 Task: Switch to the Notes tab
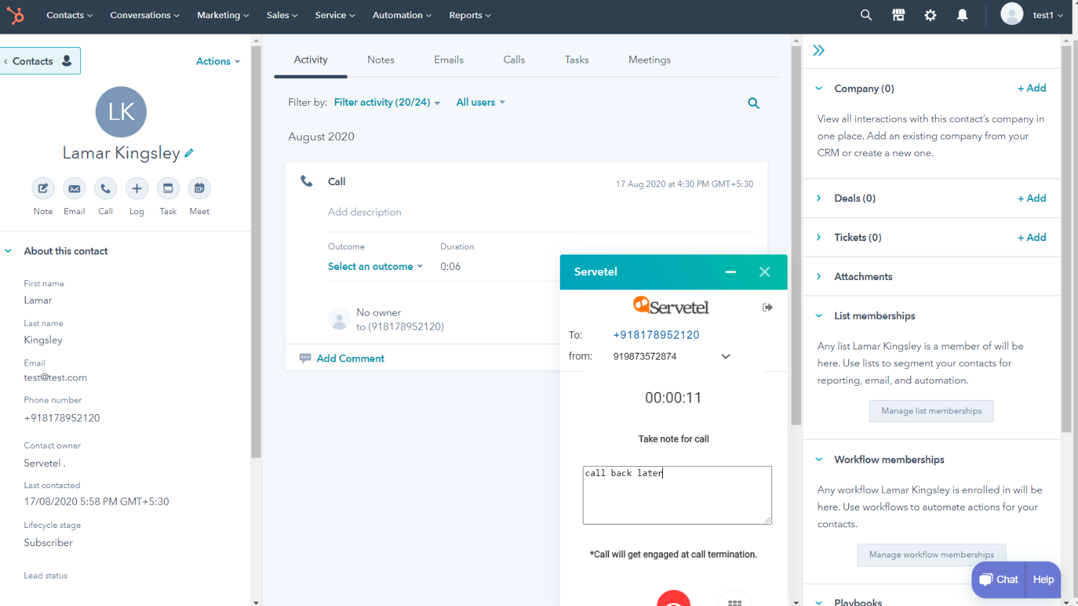[x=381, y=60]
